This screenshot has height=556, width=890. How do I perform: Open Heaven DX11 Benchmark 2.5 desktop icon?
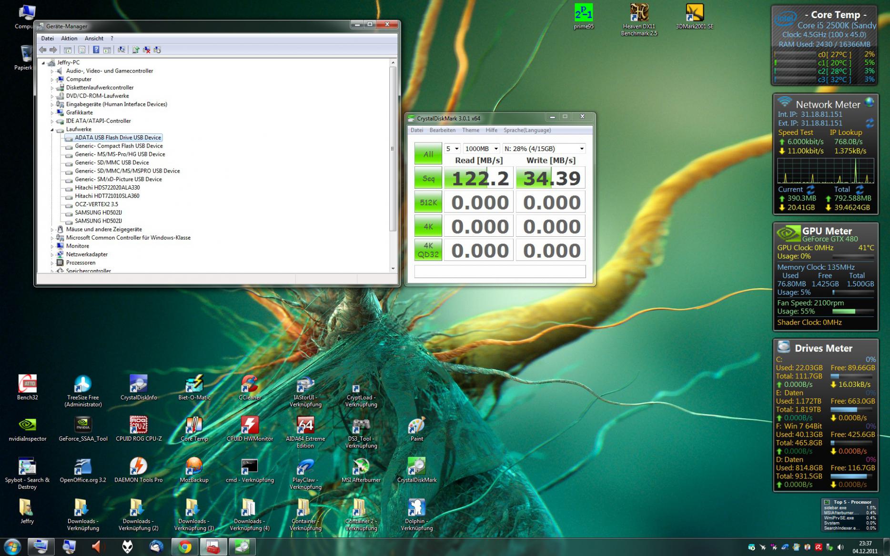pyautogui.click(x=639, y=20)
